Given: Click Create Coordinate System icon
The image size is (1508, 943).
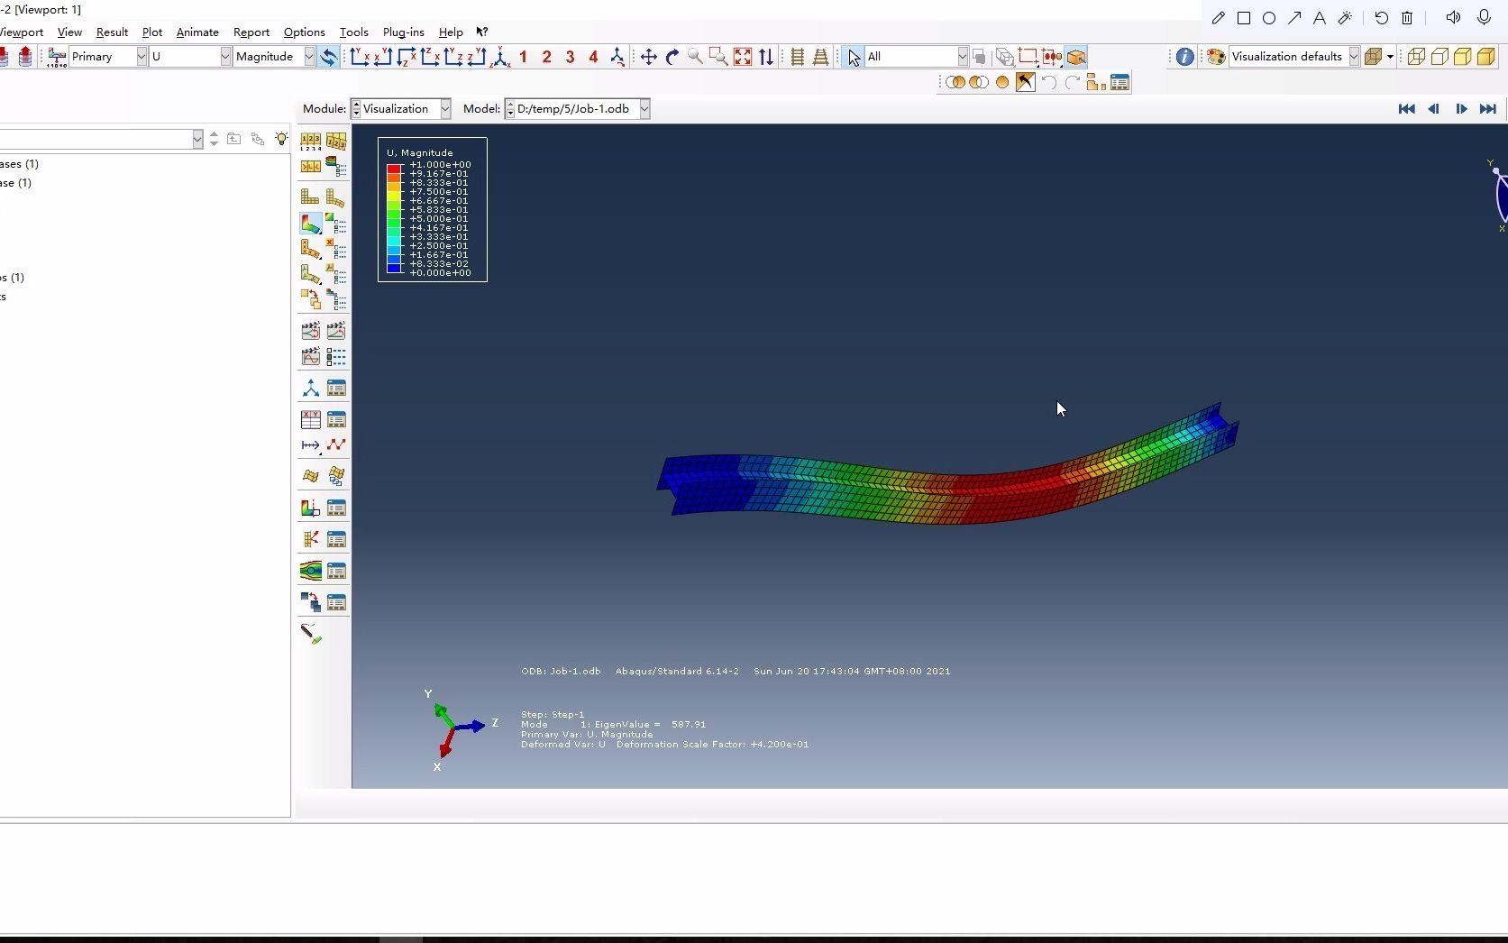Looking at the screenshot, I should pyautogui.click(x=310, y=388).
